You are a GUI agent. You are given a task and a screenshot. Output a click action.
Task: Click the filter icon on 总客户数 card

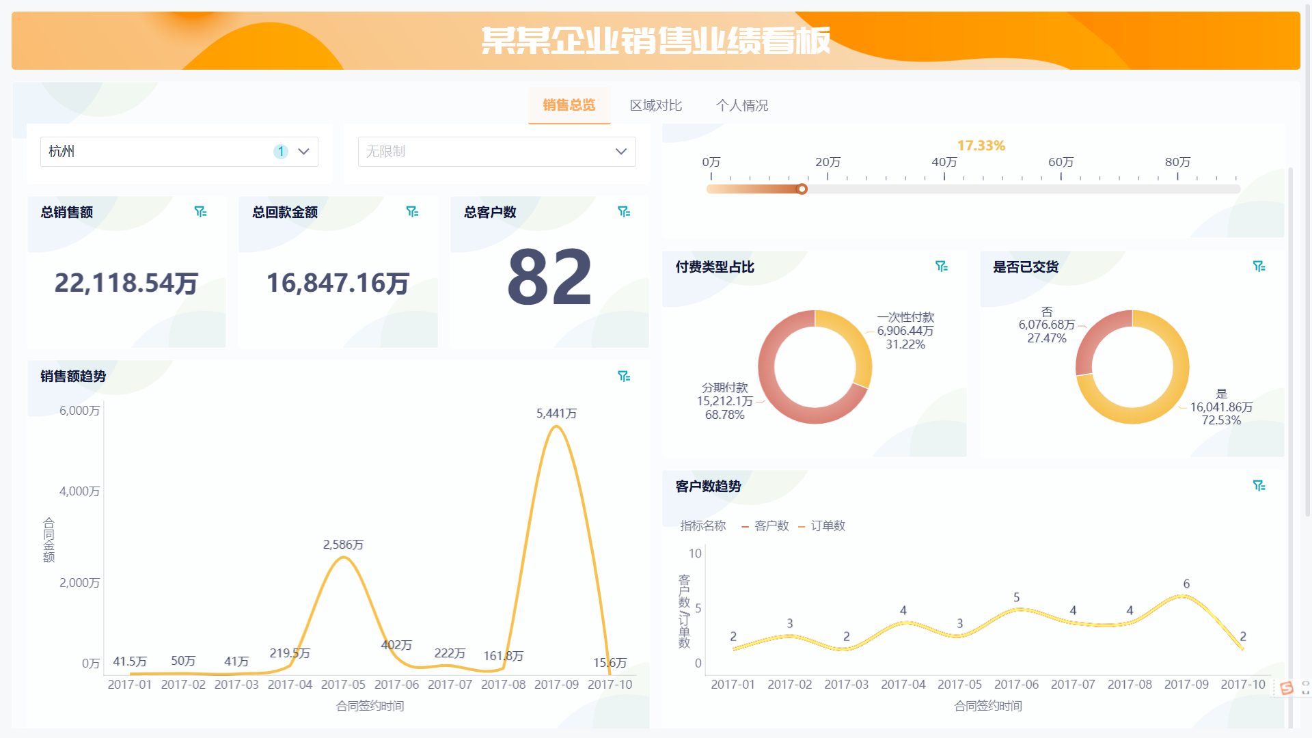pyautogui.click(x=625, y=212)
